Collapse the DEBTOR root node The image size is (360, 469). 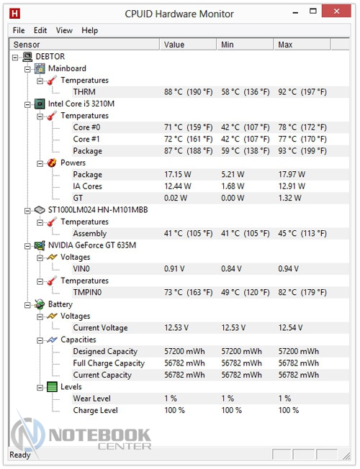15,57
